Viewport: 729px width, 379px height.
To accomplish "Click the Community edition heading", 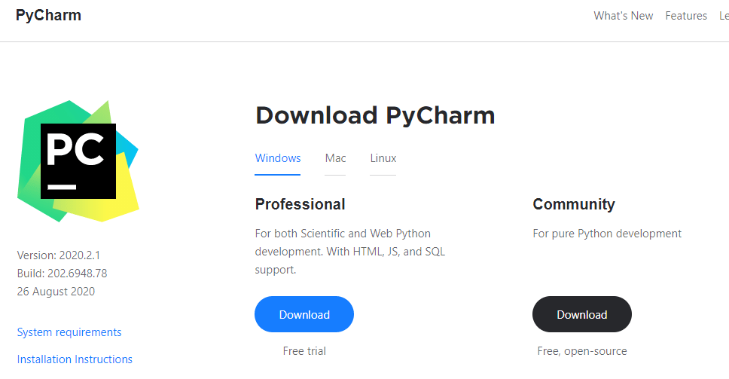I will 574,204.
